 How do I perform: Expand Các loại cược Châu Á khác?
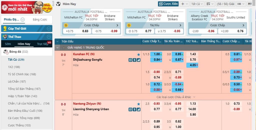point(176,97)
